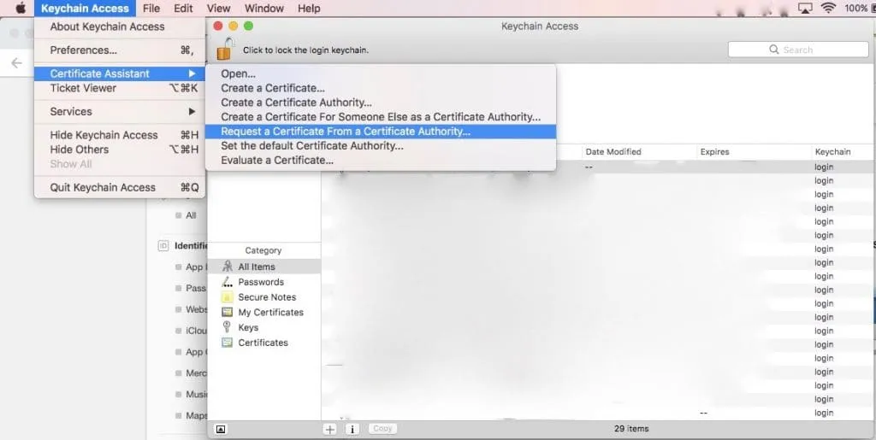Viewport: 876px width, 440px height.
Task: Select the All Items category
Action: (x=264, y=267)
